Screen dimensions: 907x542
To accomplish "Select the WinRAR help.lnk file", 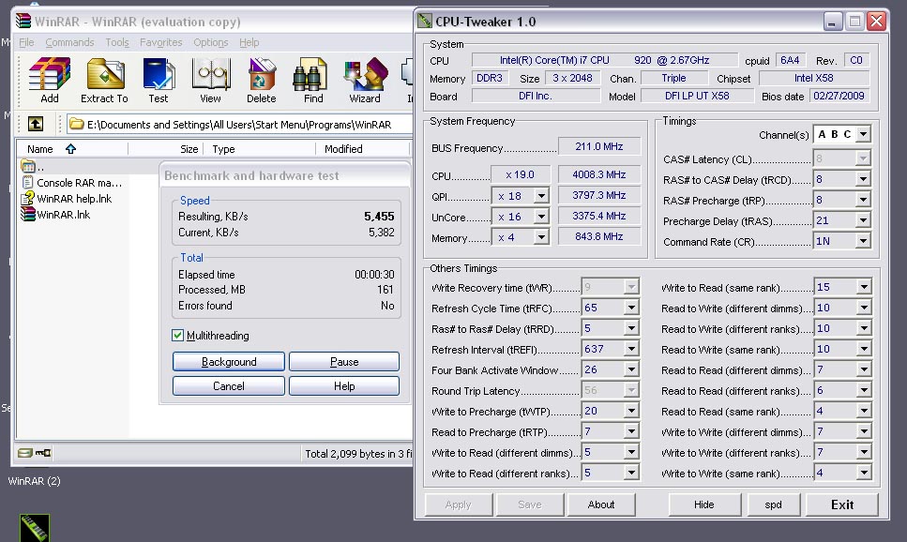I will [x=67, y=199].
